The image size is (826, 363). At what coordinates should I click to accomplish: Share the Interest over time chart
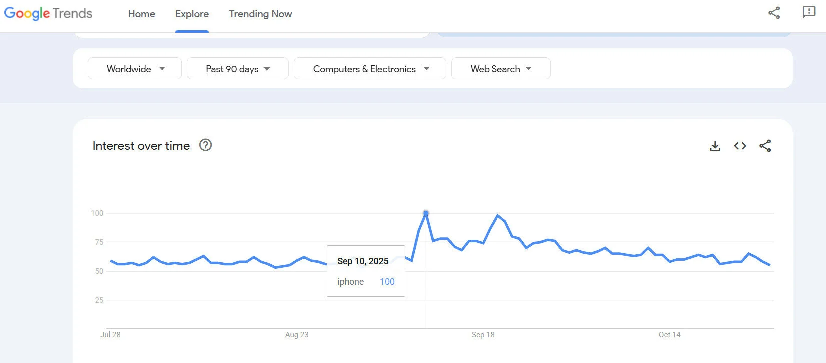(765, 146)
